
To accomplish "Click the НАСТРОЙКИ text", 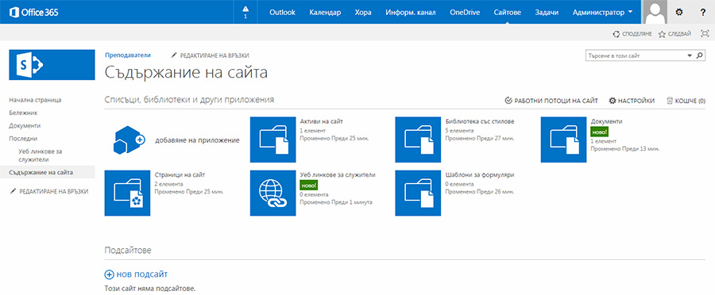I will click(636, 101).
